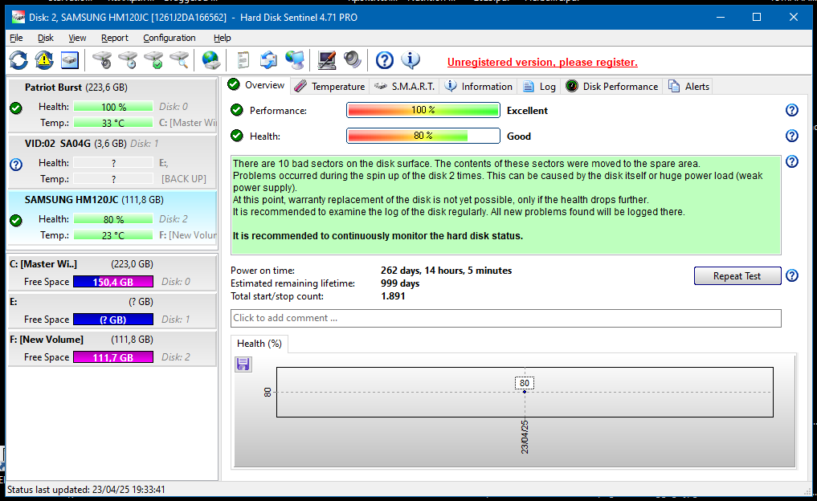Click help icon beside the Performance bar
The image size is (817, 501).
click(x=791, y=110)
